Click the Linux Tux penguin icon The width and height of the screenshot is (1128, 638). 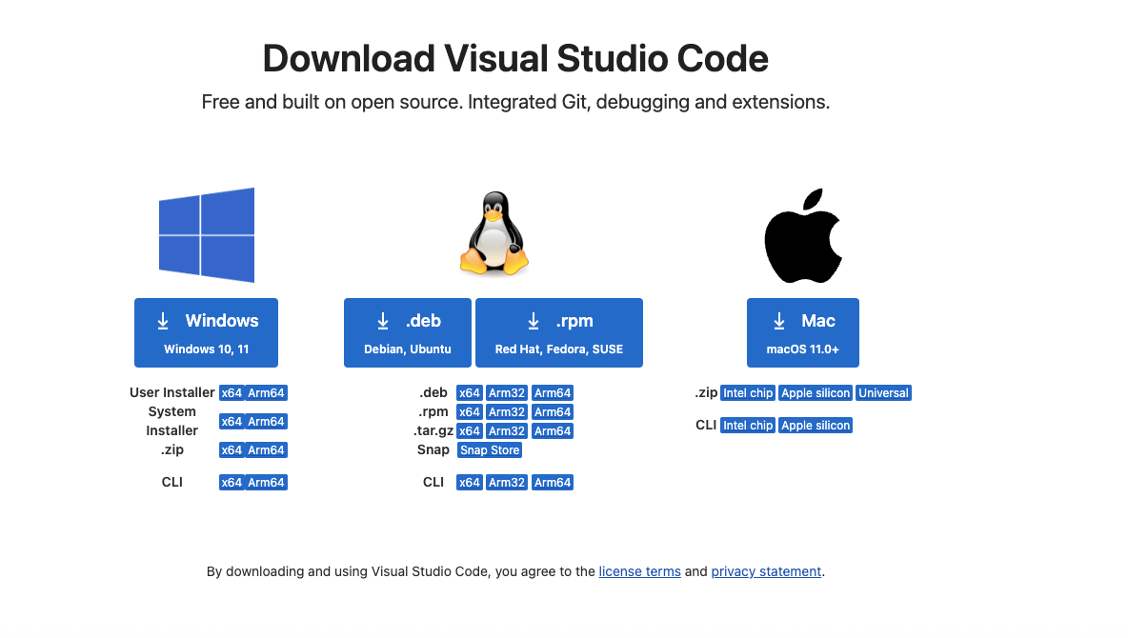494,233
